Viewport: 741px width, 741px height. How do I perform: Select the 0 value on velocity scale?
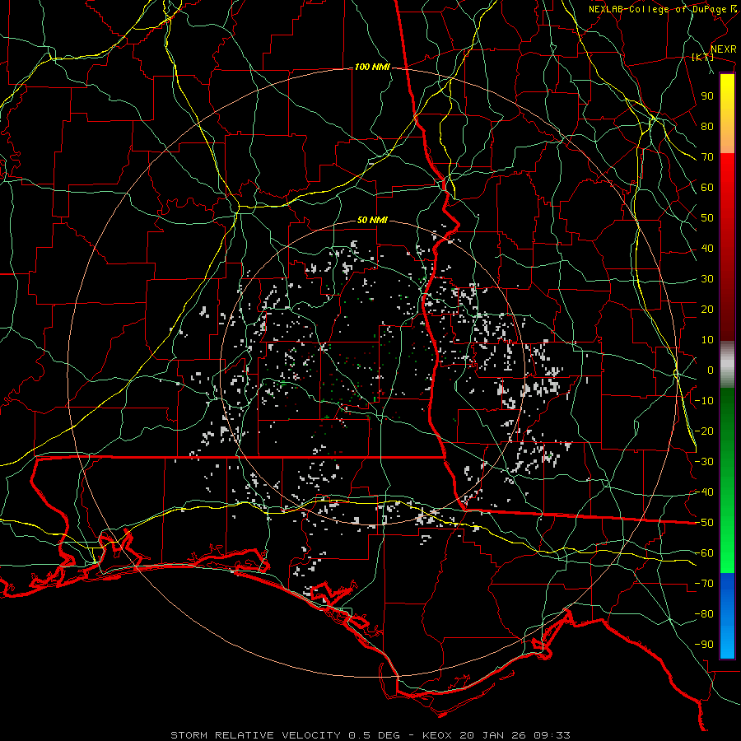(x=711, y=370)
